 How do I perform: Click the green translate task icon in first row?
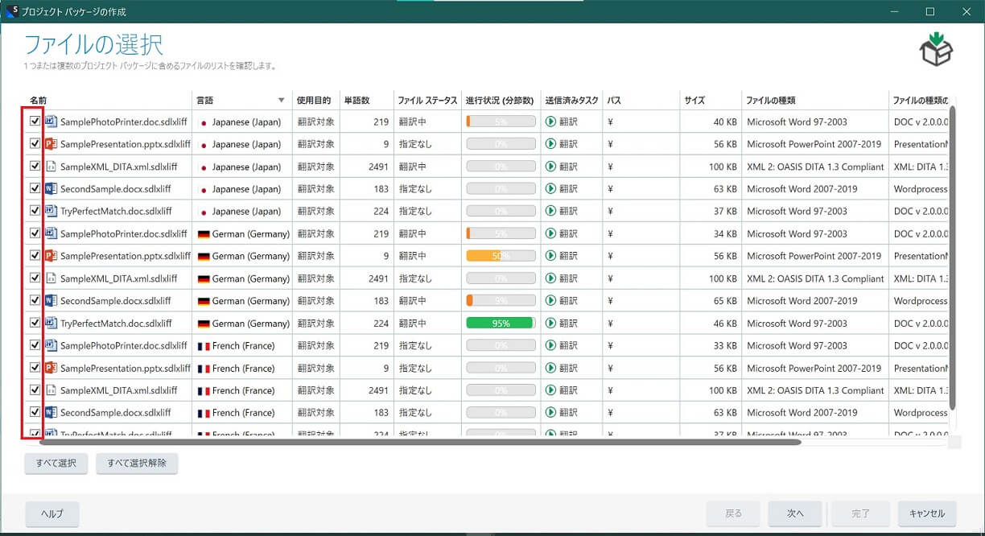[550, 122]
